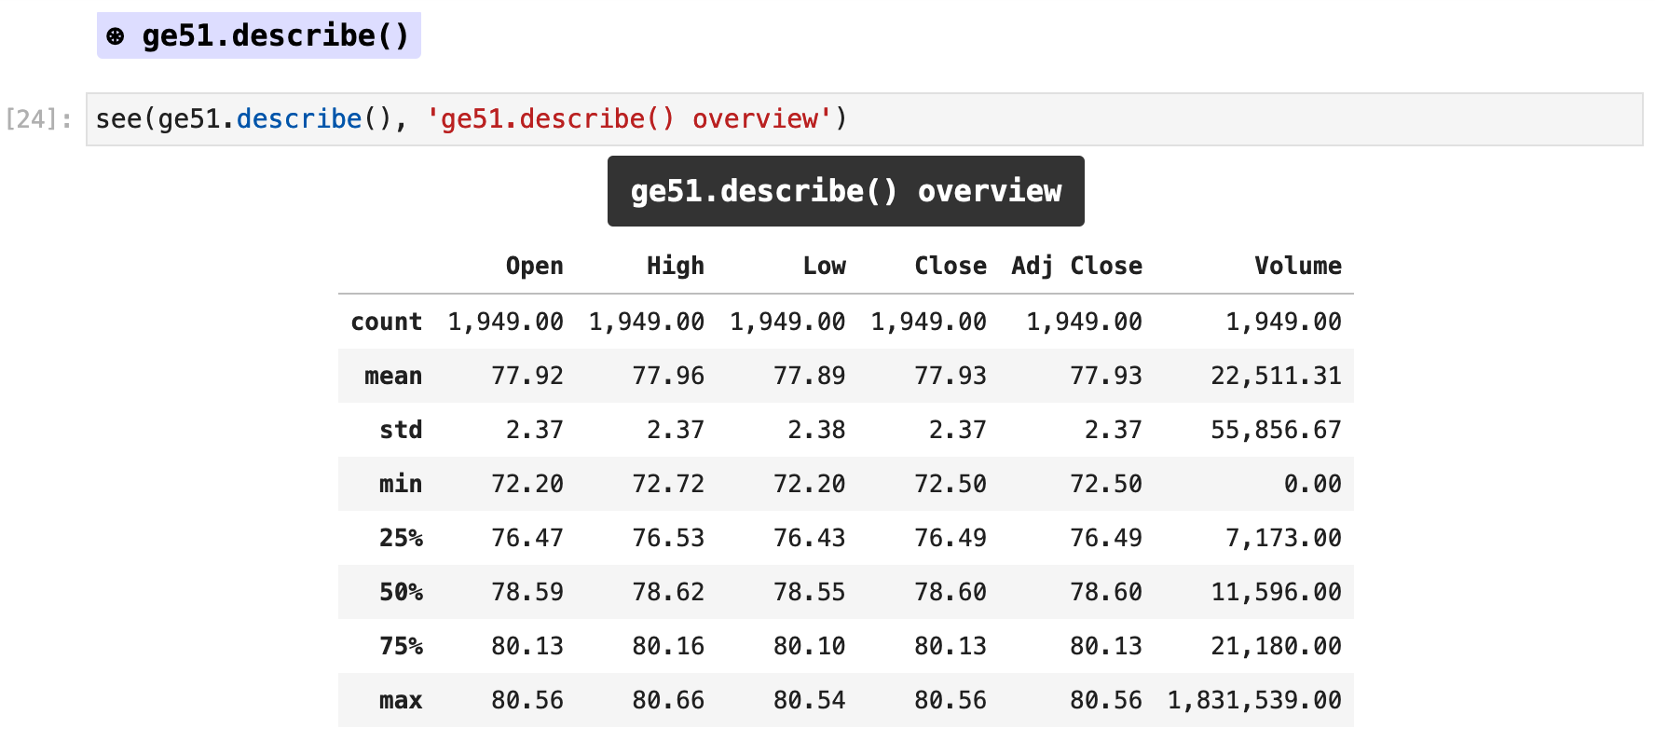The width and height of the screenshot is (1655, 742).
Task: Click the mean Open value 77.92
Action: point(527,376)
